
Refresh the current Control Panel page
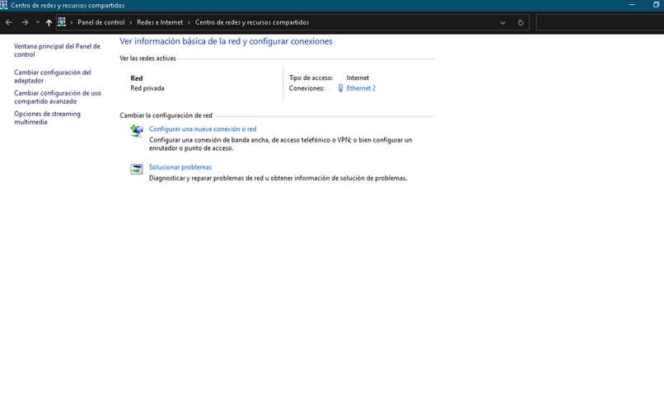(521, 22)
